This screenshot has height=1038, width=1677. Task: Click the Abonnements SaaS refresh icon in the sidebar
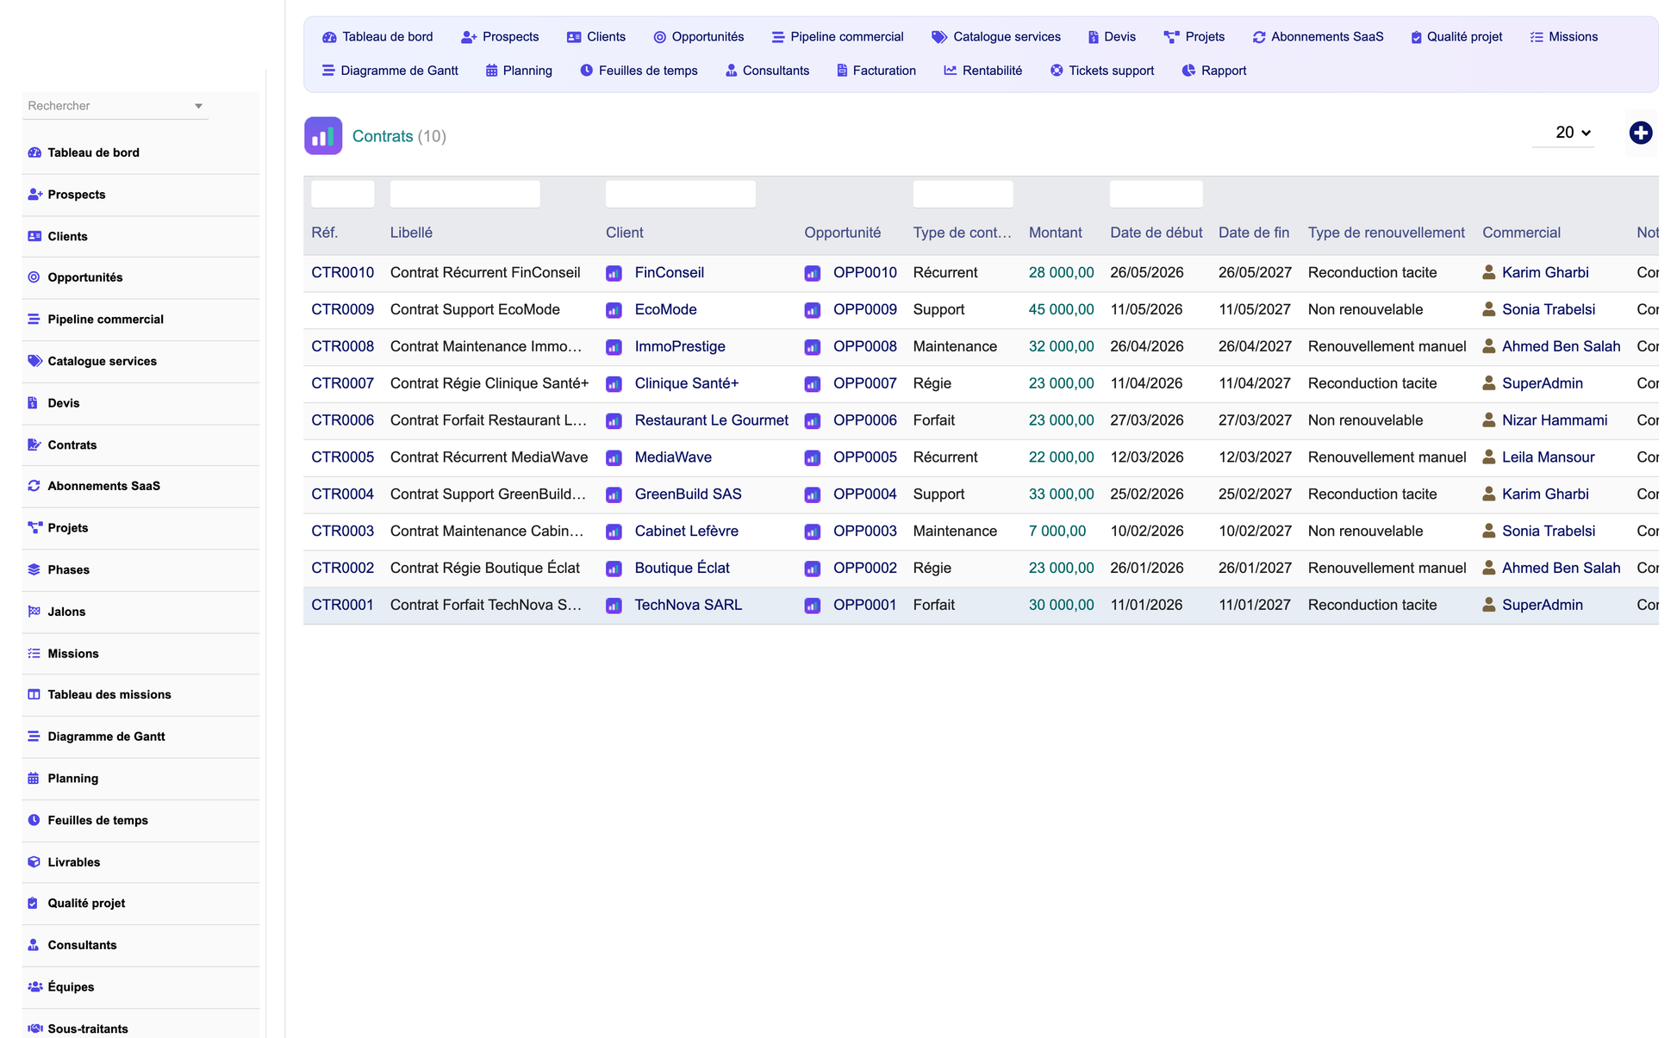pyautogui.click(x=34, y=486)
